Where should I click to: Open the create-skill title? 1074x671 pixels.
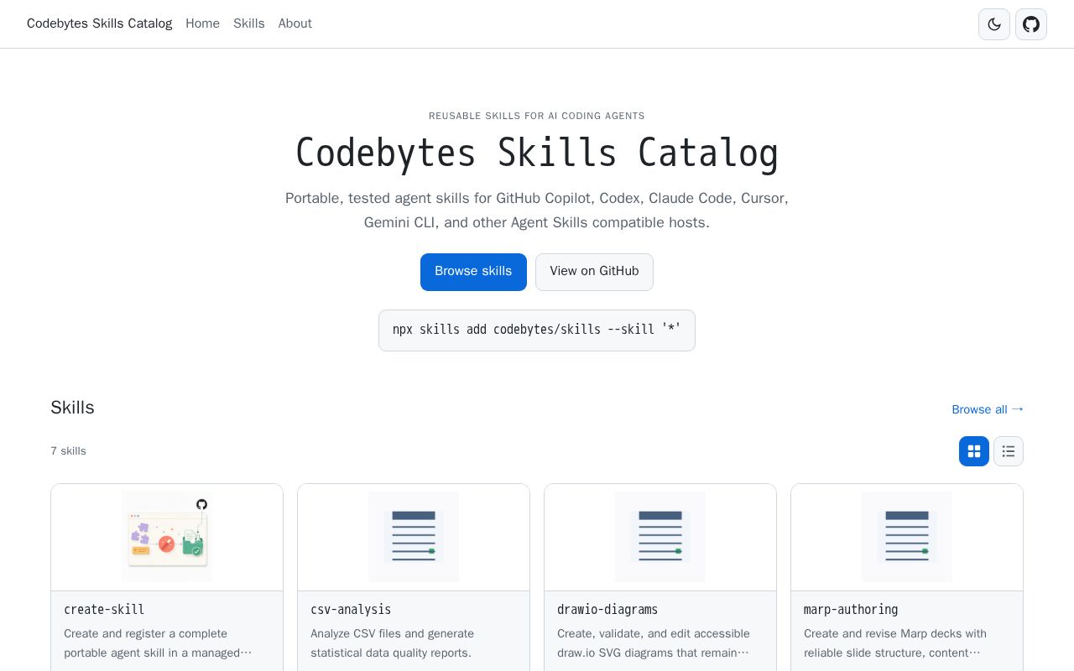[104, 610]
